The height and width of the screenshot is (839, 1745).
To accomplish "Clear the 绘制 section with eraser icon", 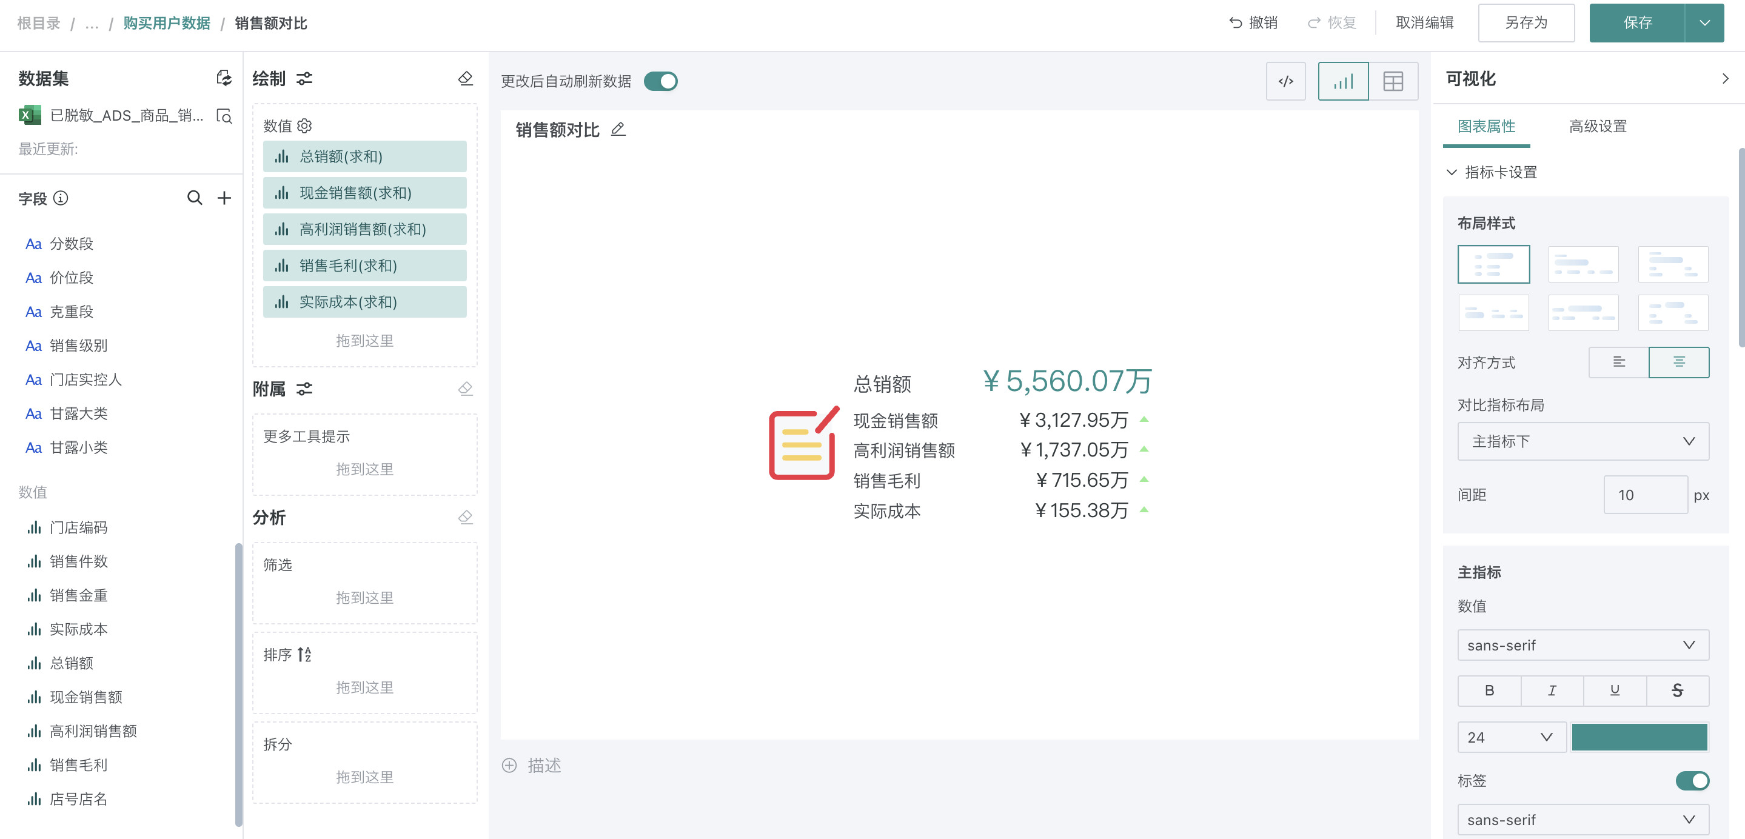I will point(466,79).
